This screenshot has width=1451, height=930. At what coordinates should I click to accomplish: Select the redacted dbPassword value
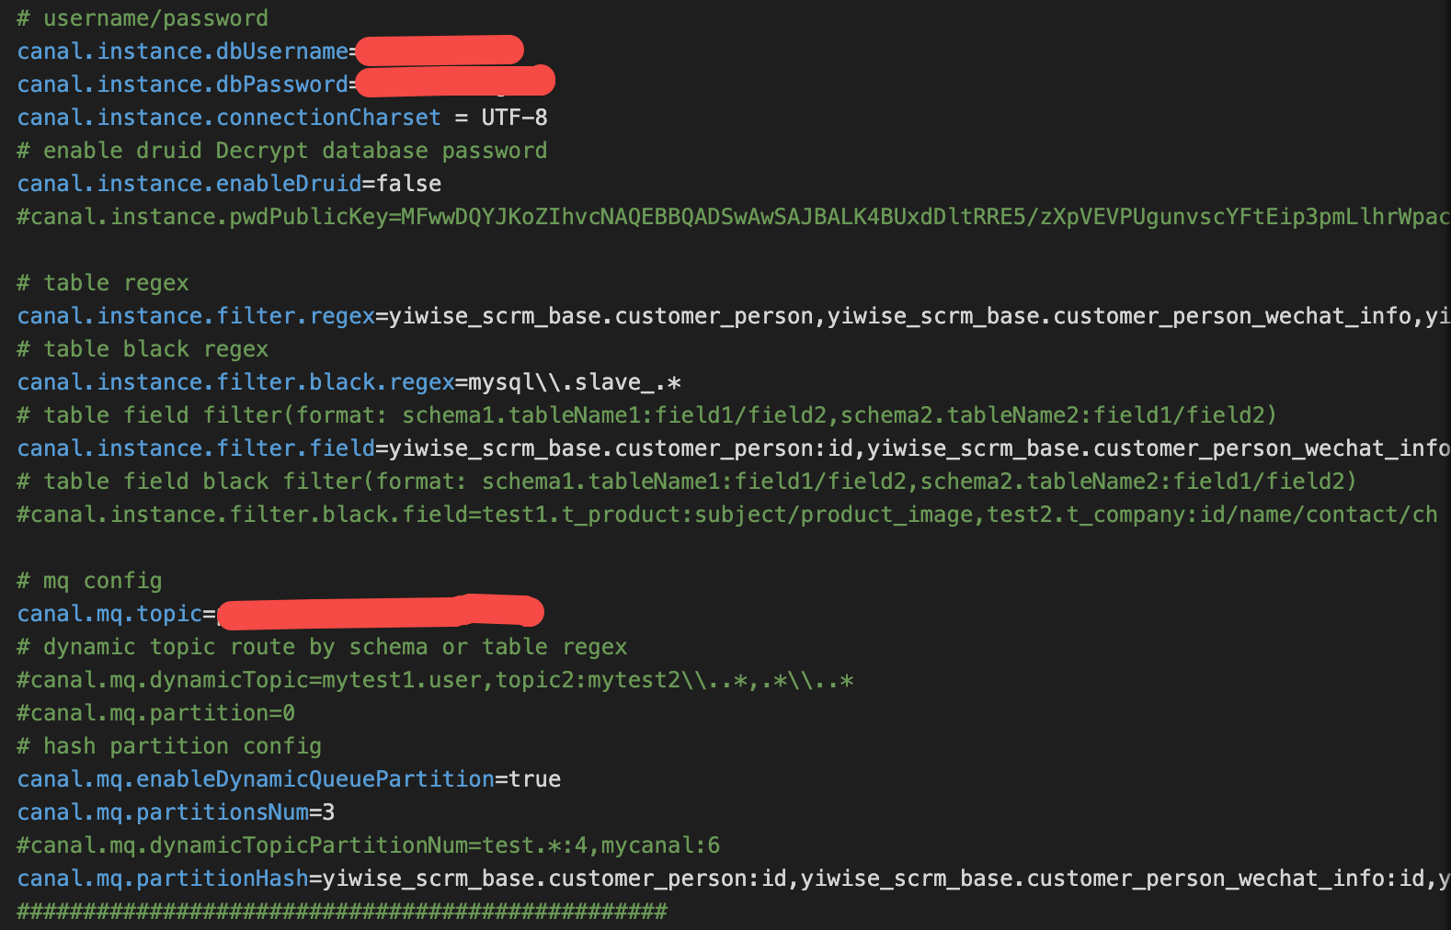(455, 83)
